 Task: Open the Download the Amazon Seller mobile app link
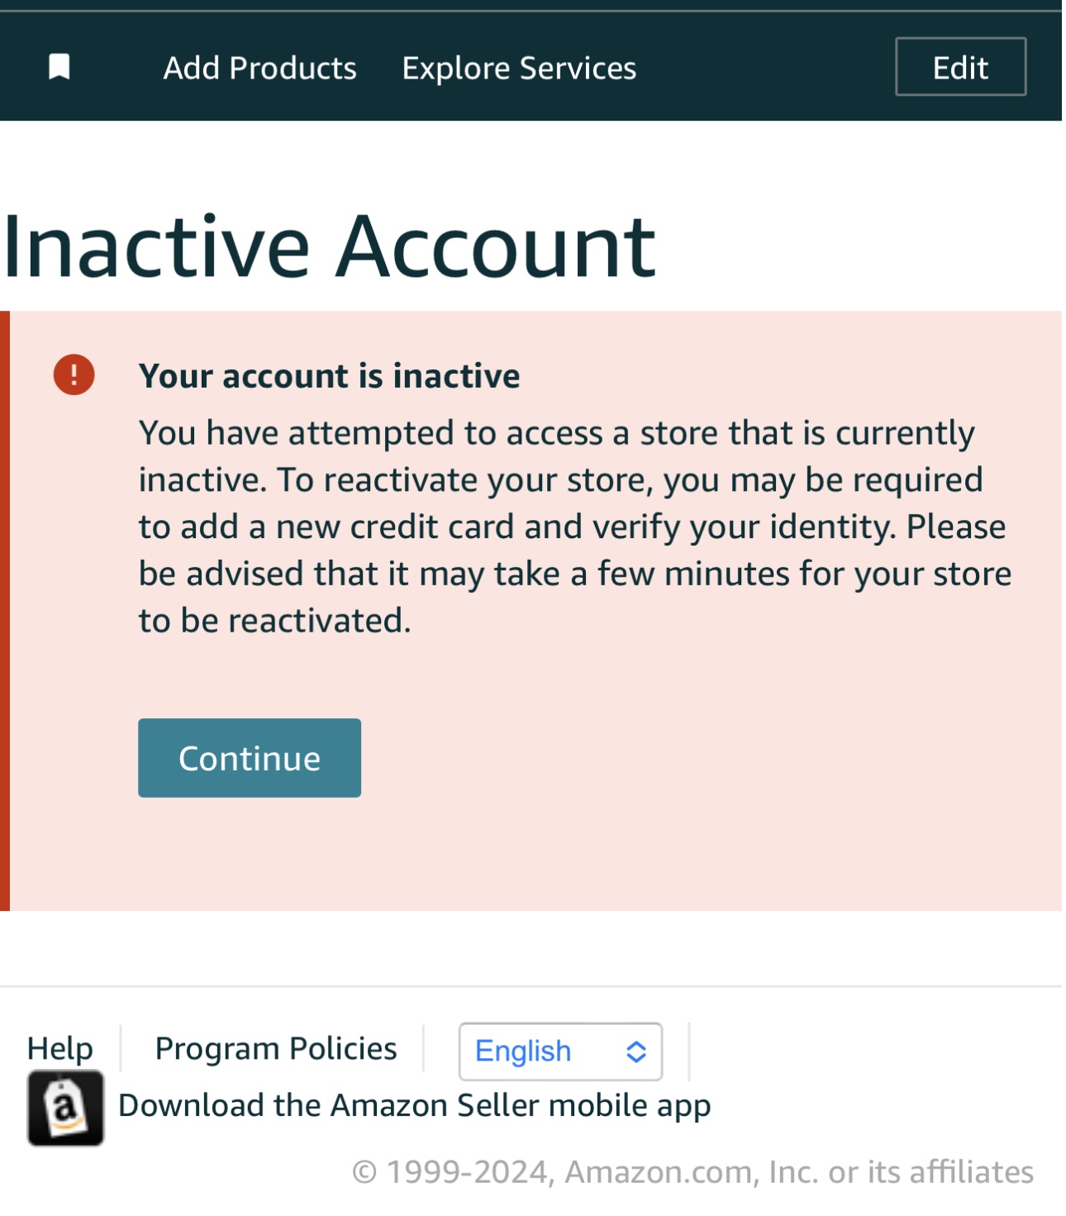(x=414, y=1106)
